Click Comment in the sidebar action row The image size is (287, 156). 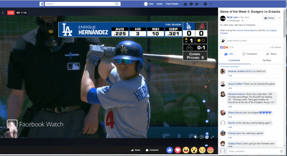250,54
